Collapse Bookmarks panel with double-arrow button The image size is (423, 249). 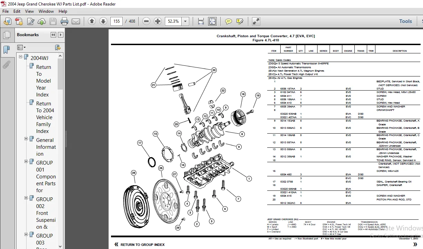(53, 35)
